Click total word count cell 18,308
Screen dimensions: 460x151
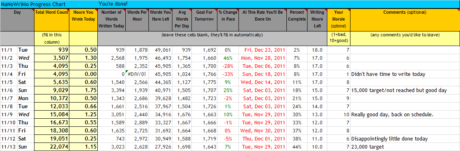pos(52,130)
